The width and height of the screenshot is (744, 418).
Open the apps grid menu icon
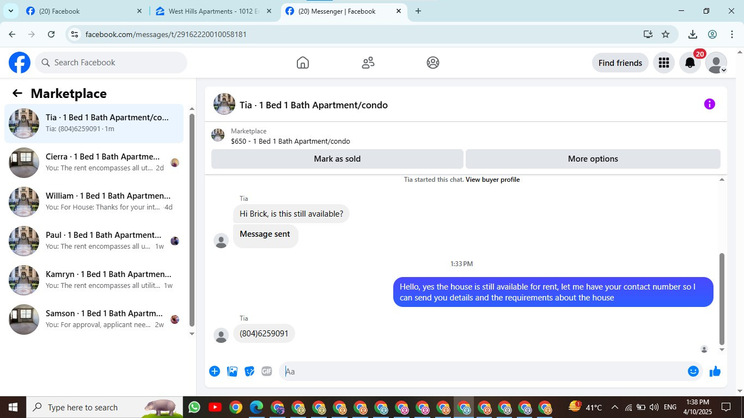(663, 63)
